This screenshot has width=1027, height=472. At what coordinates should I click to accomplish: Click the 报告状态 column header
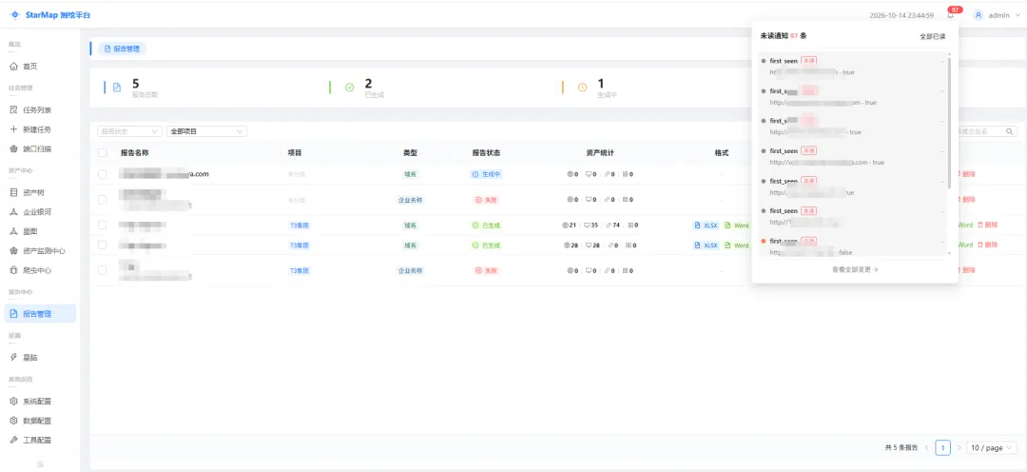(486, 153)
